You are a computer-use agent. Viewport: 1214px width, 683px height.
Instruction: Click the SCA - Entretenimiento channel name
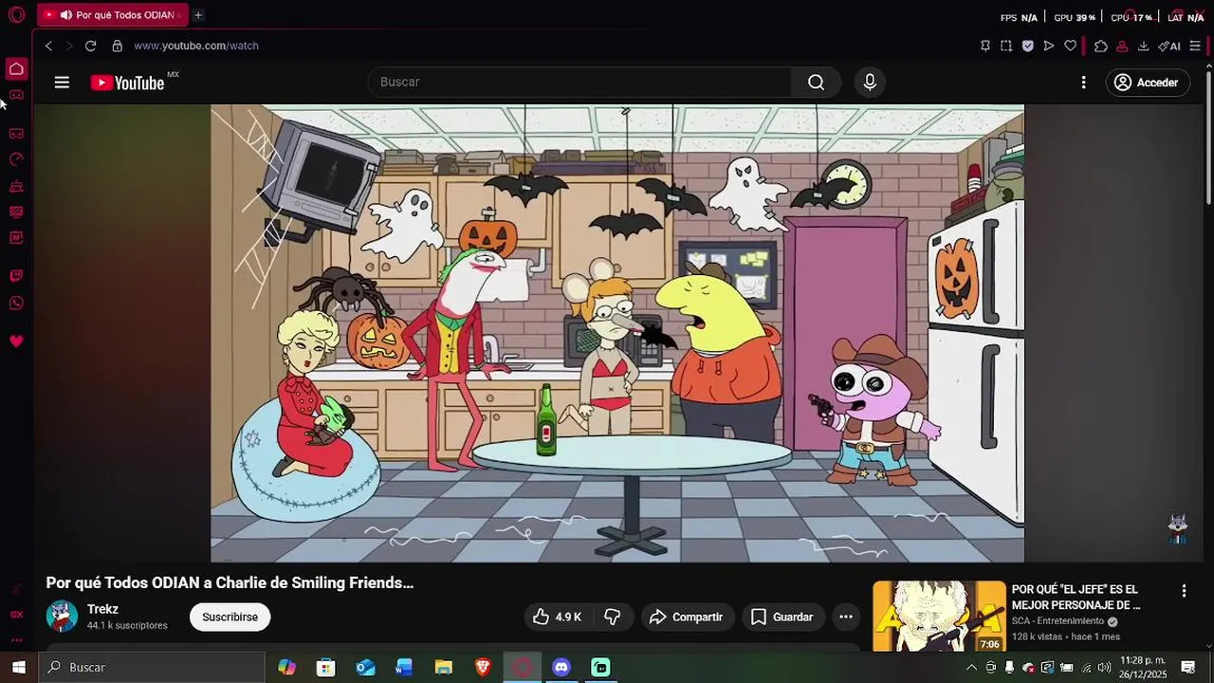1058,621
